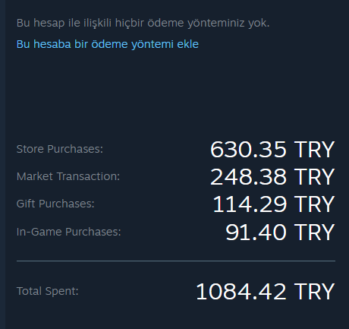Click the 248.38 market transaction amount
The image size is (349, 329).
tap(248, 177)
